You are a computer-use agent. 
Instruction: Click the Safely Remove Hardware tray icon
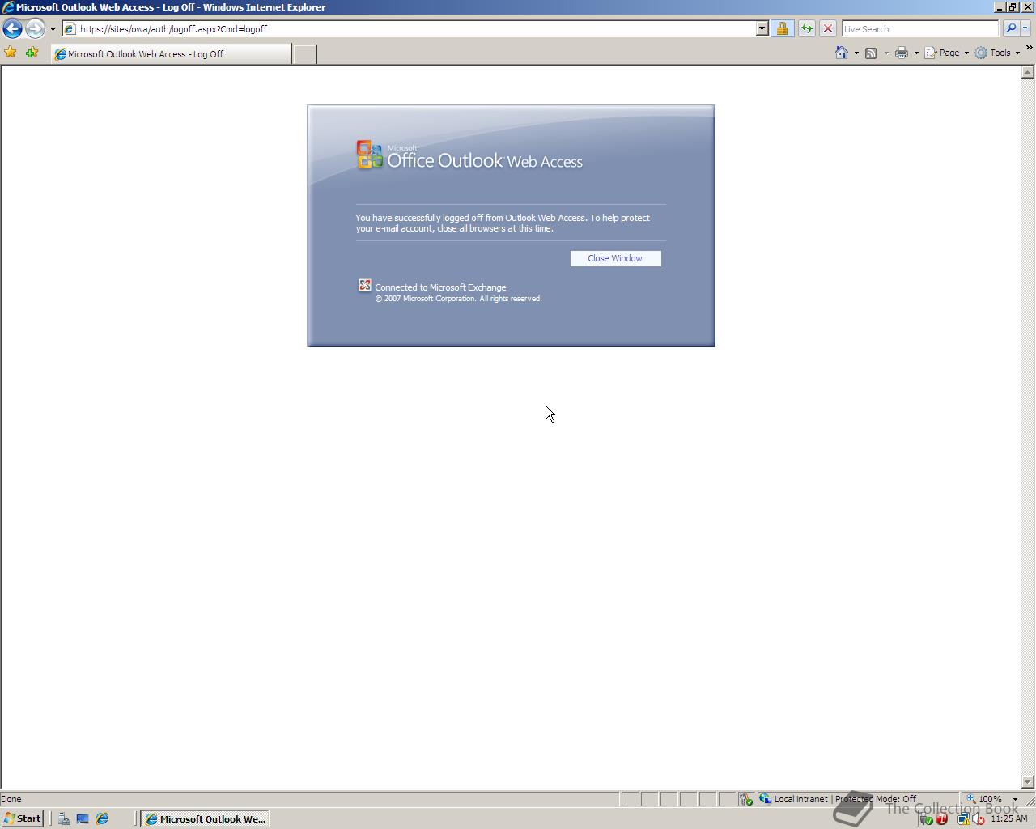(x=927, y=819)
